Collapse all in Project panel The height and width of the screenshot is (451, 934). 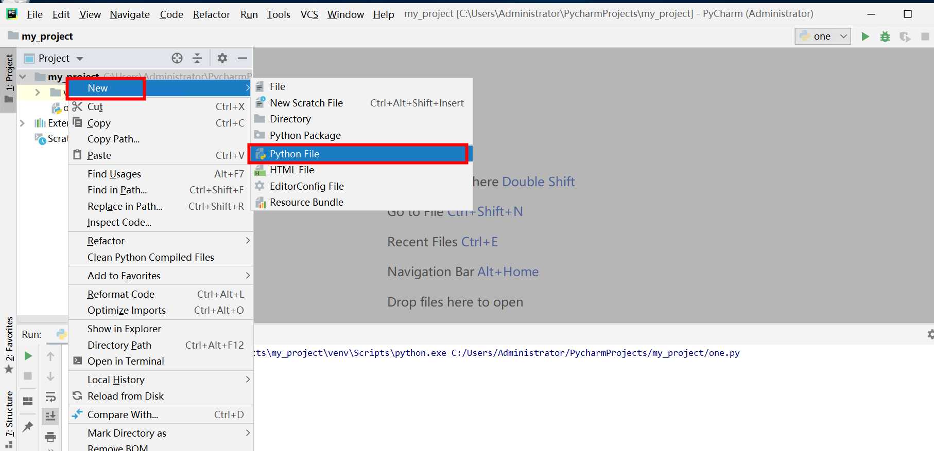(197, 58)
